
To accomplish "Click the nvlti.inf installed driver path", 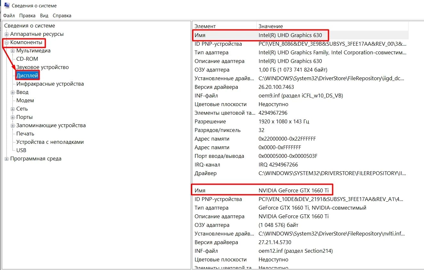I will 332,234.
